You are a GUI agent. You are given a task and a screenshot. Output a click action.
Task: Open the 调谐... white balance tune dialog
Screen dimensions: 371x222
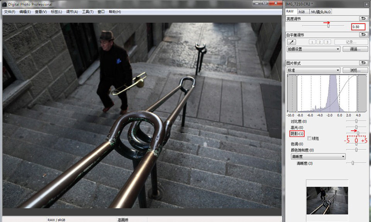click(355, 49)
